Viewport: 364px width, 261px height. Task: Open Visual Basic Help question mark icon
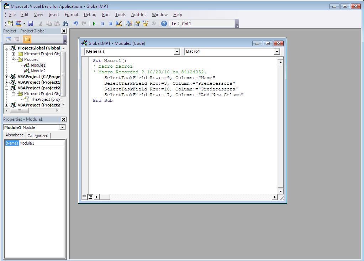pyautogui.click(x=164, y=24)
